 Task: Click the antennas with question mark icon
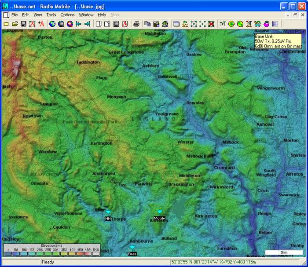(249, 24)
